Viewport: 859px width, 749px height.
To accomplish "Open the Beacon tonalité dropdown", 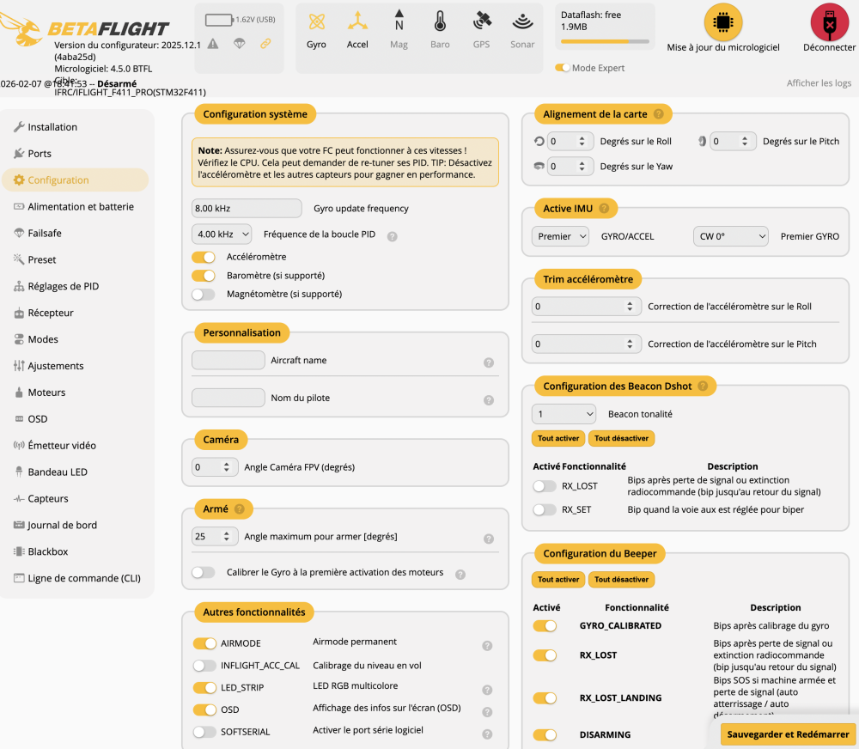I will (x=564, y=414).
